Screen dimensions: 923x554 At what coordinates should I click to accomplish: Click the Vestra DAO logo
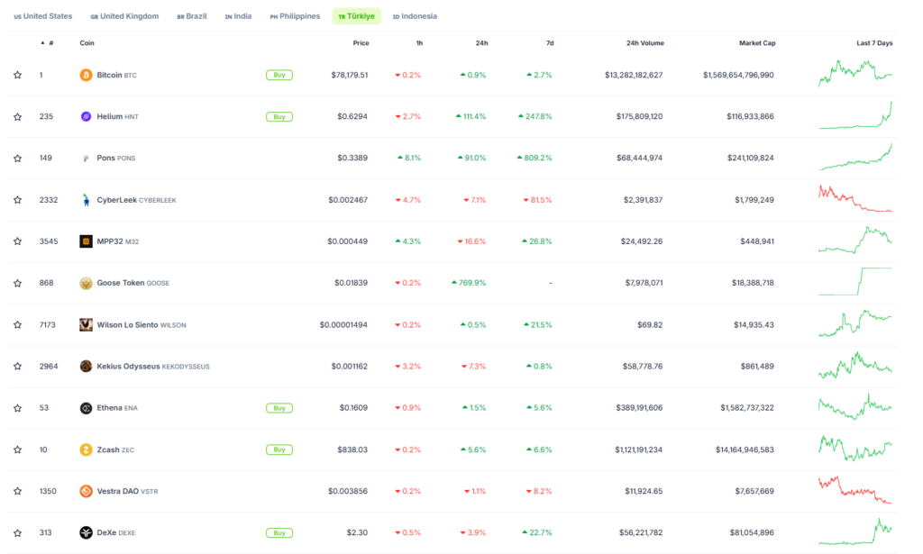86,491
